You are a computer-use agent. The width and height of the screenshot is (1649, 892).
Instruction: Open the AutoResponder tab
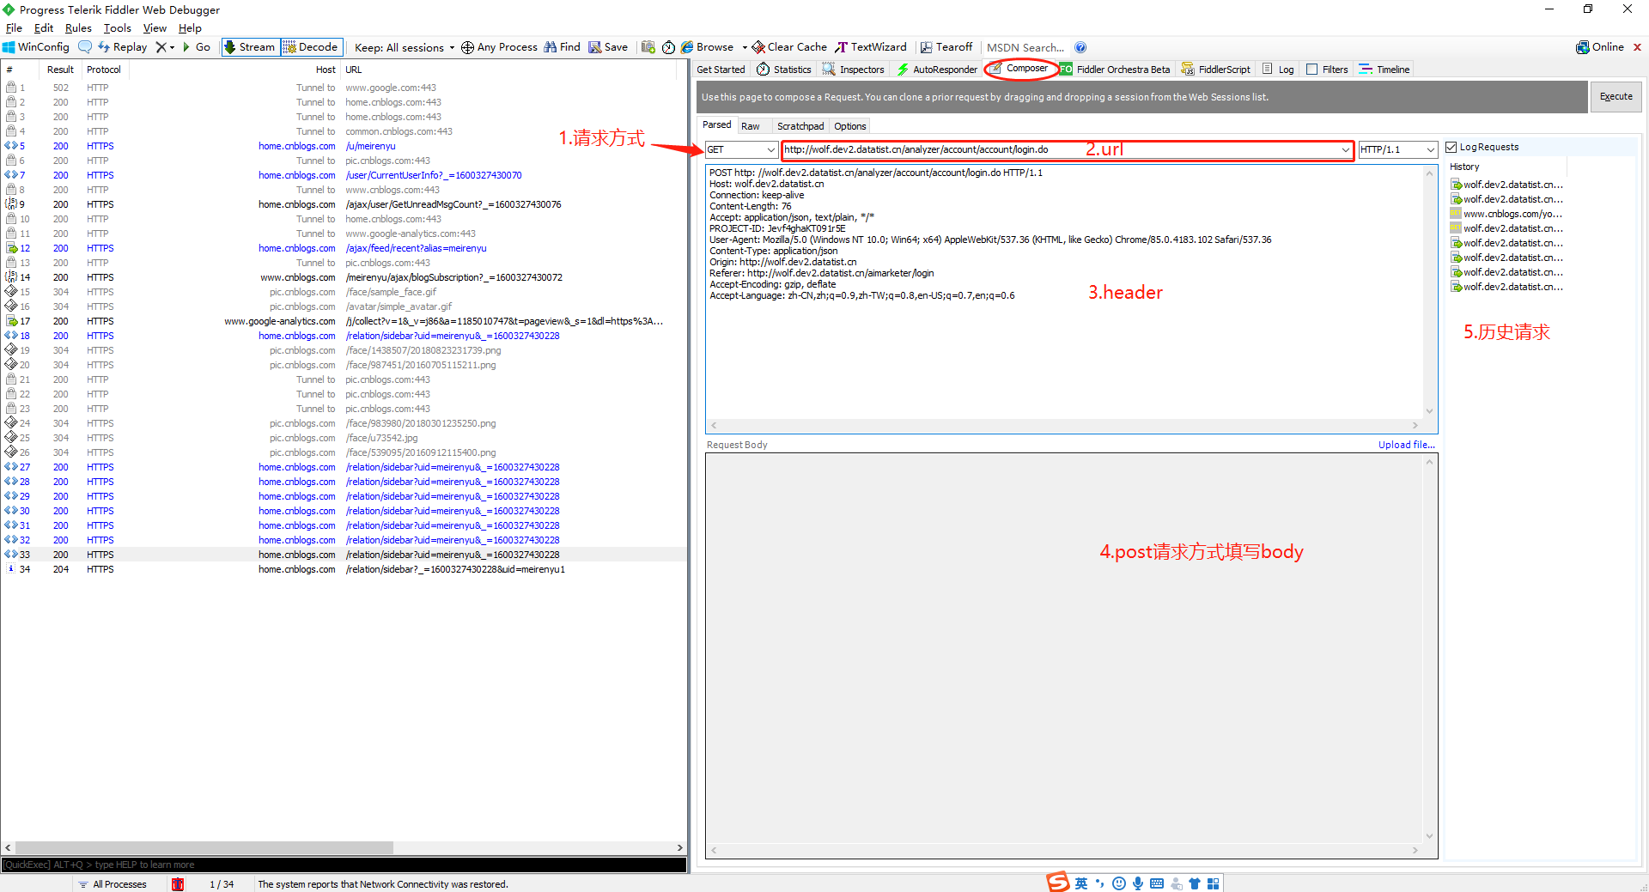[x=937, y=70]
